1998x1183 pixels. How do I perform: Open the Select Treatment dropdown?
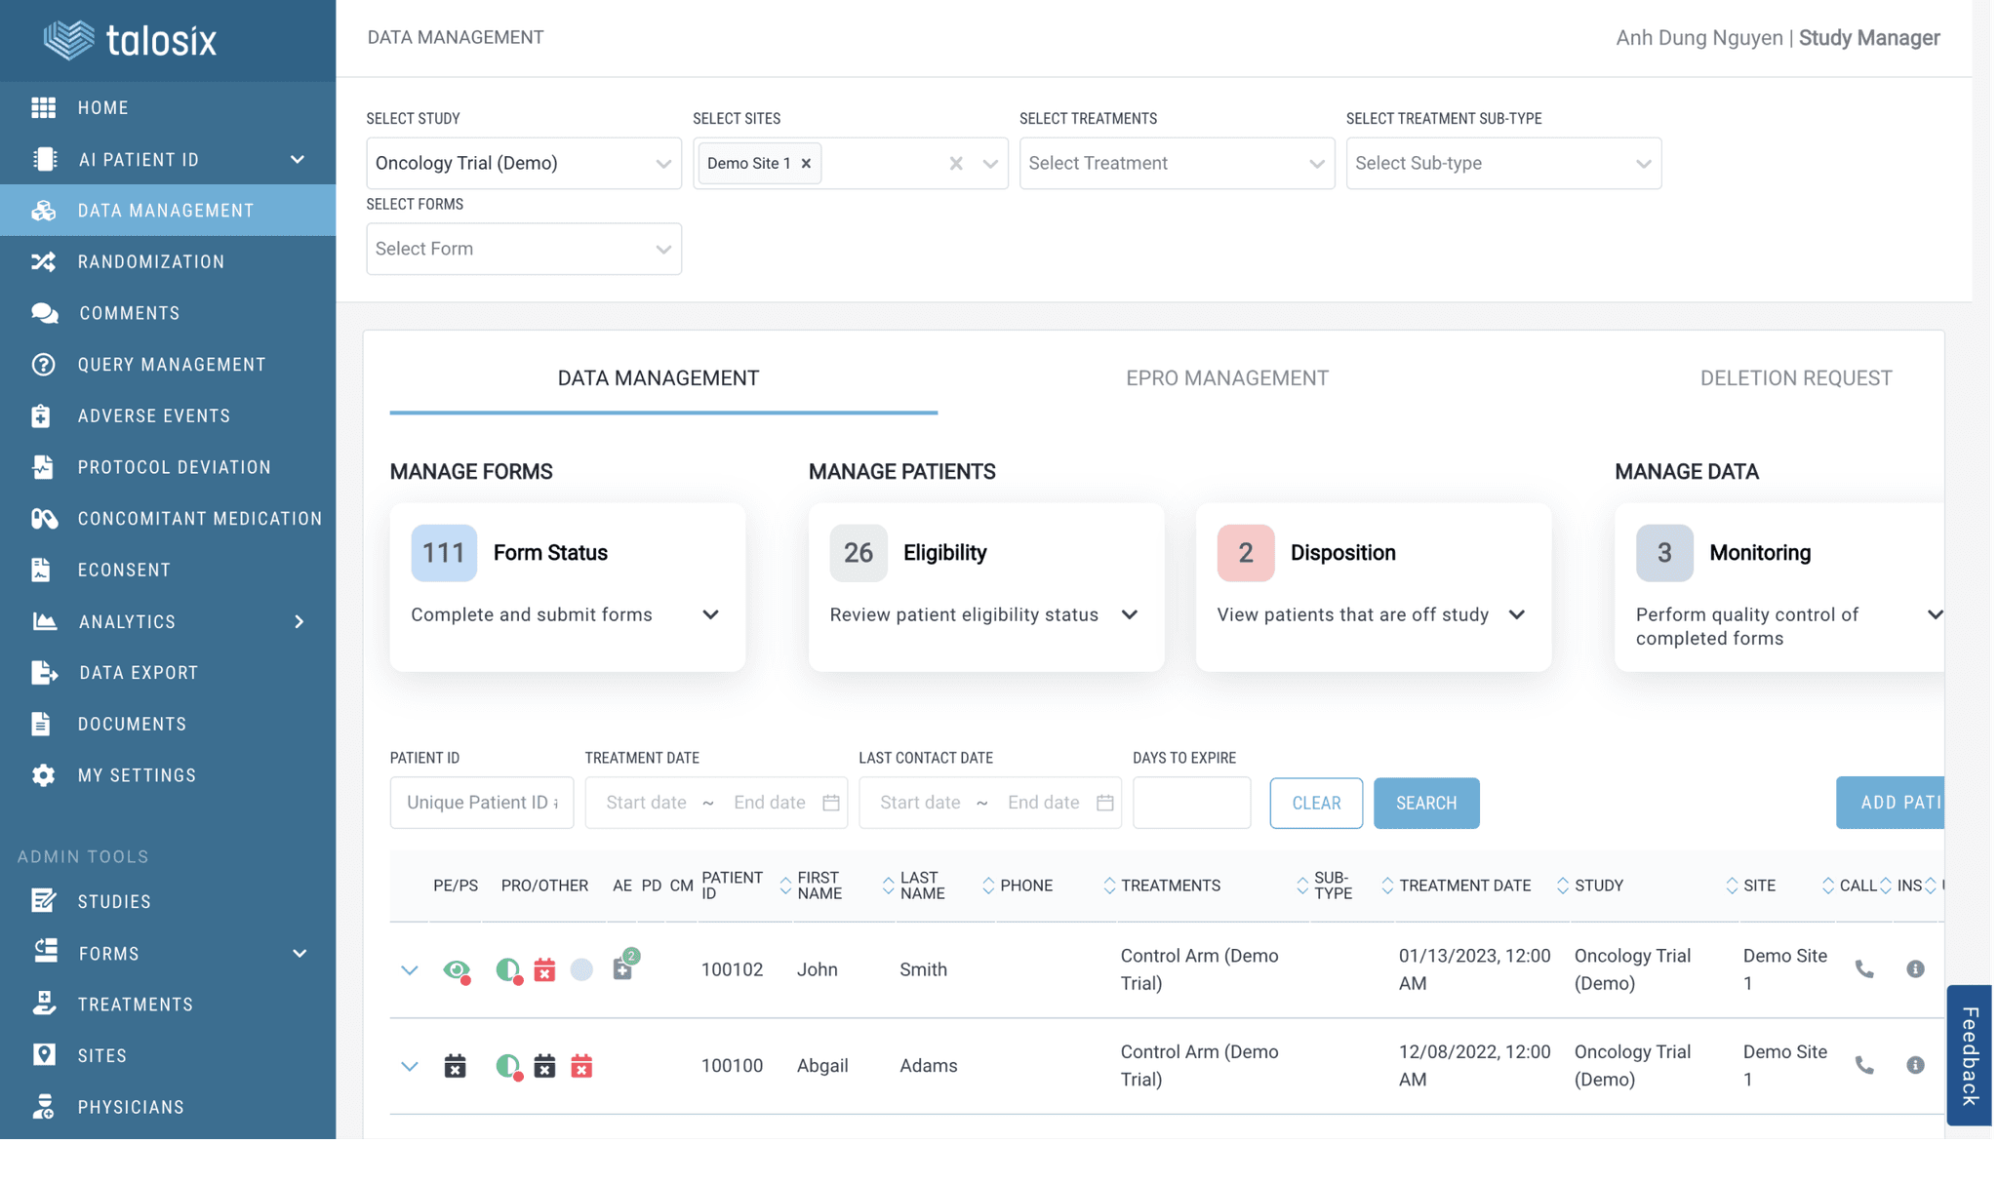point(1176,163)
